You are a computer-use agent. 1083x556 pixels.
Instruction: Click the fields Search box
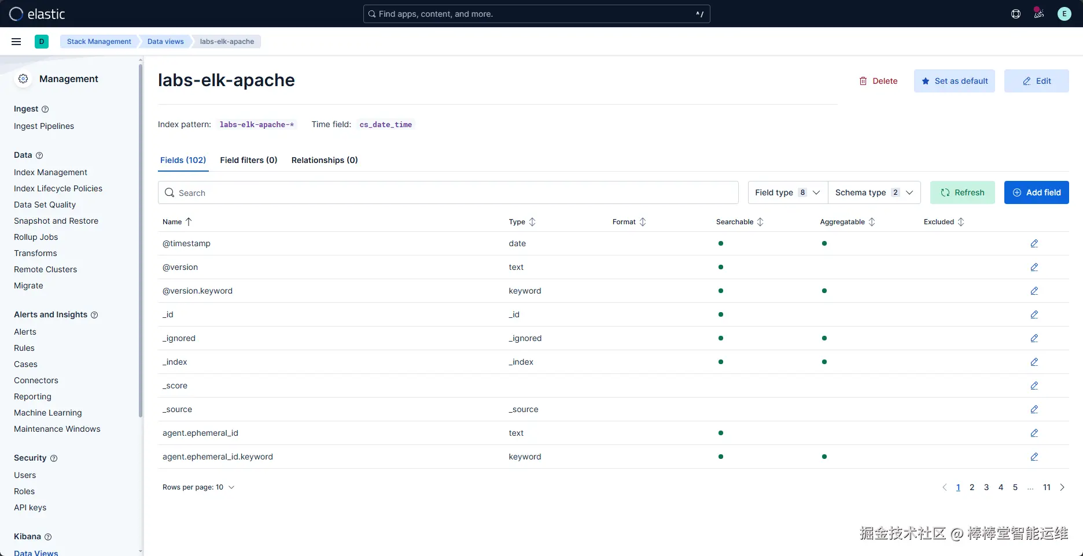coord(448,192)
